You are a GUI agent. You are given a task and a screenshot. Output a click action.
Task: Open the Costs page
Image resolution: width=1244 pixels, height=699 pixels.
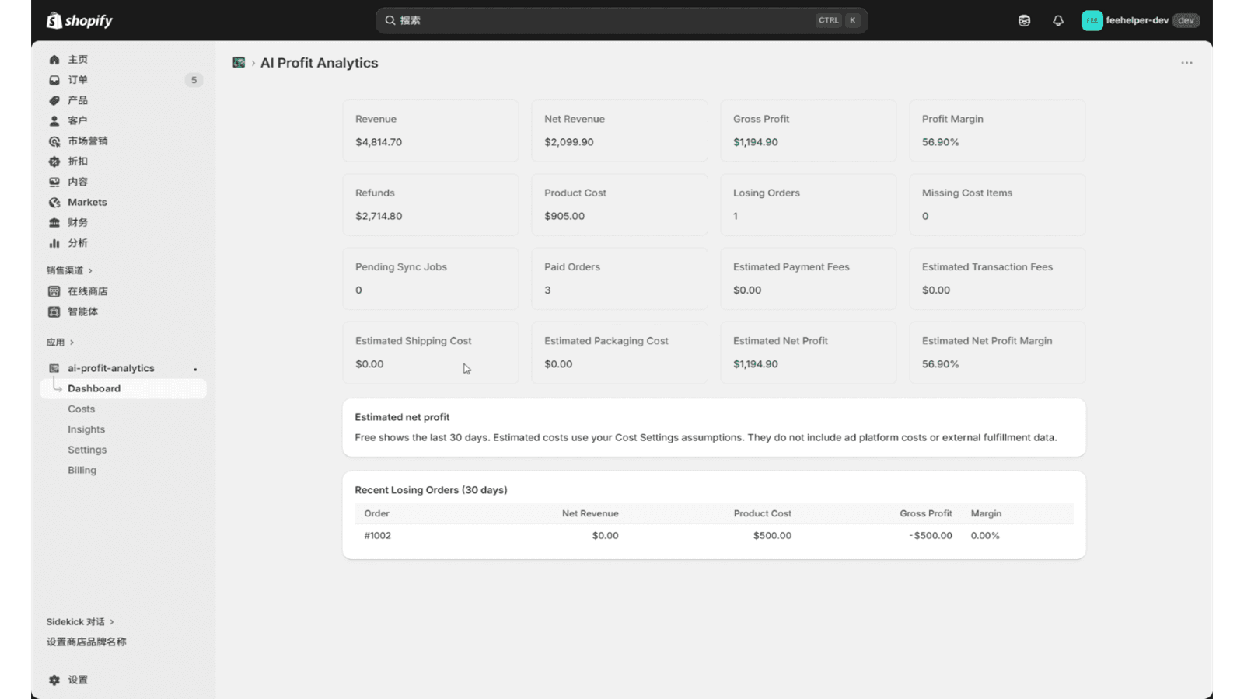tap(81, 409)
